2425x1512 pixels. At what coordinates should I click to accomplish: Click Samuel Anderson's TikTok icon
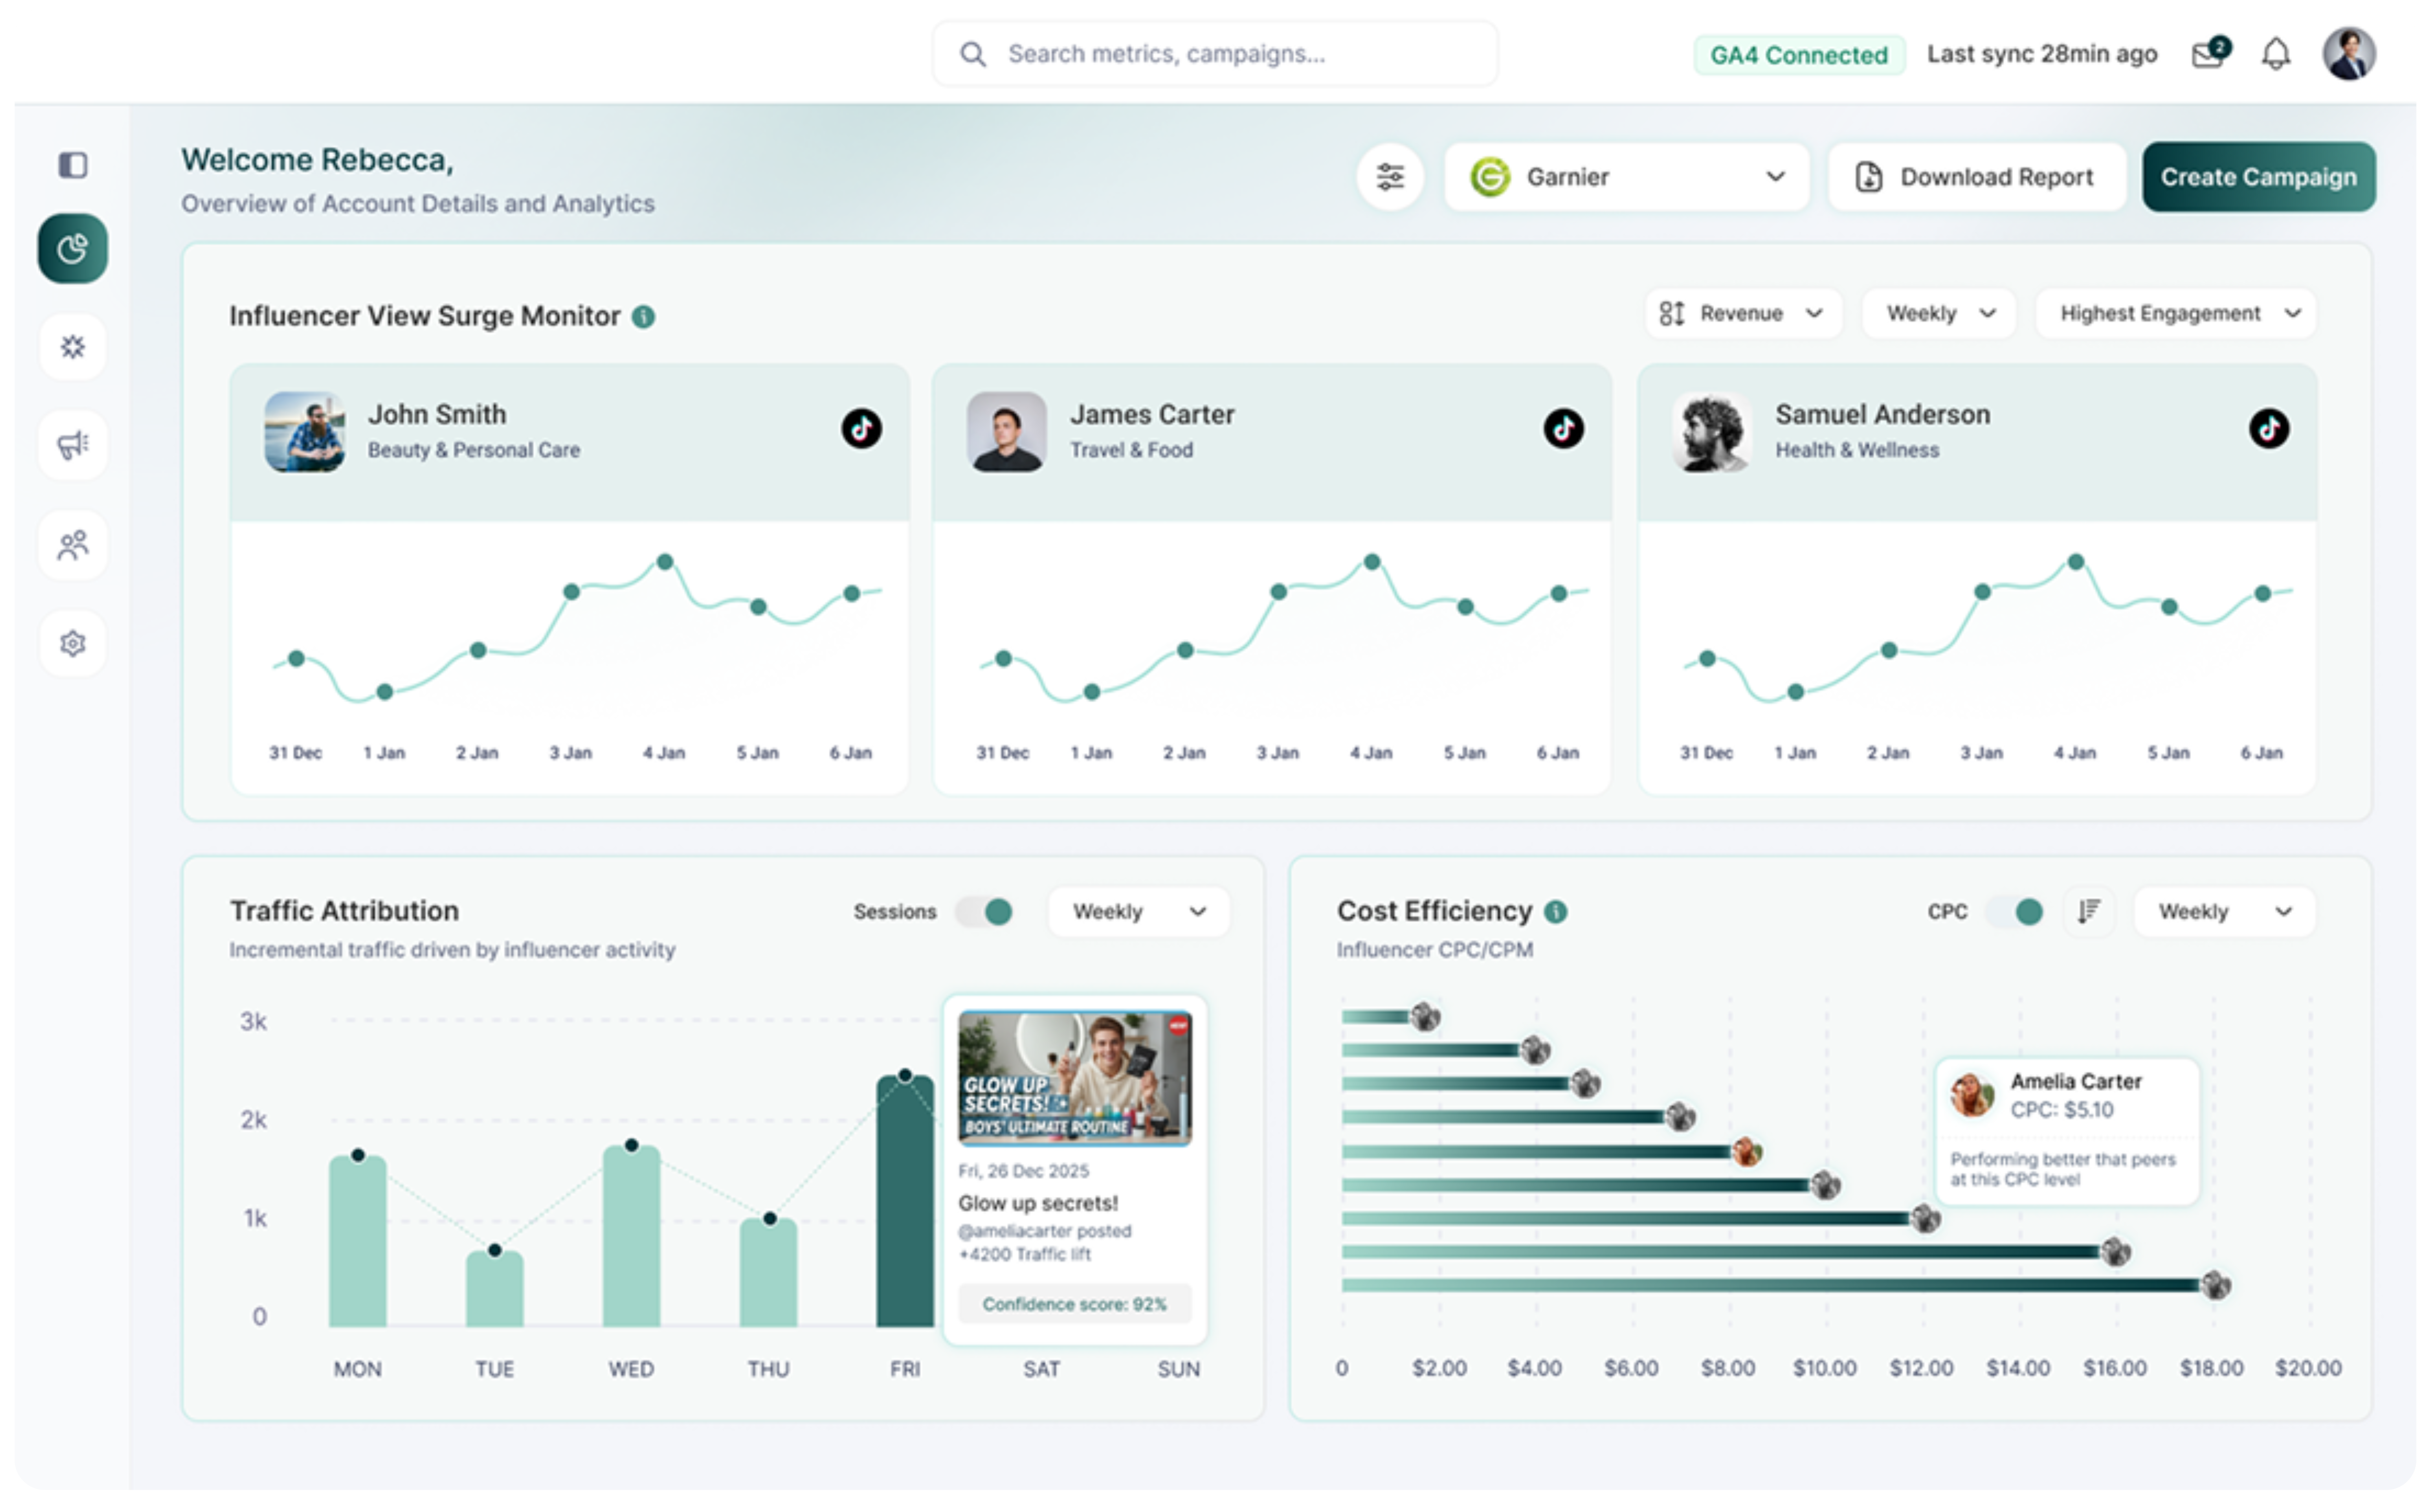click(x=2269, y=429)
